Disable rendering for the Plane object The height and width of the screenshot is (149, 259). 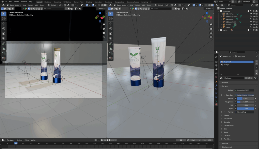(x=257, y=27)
